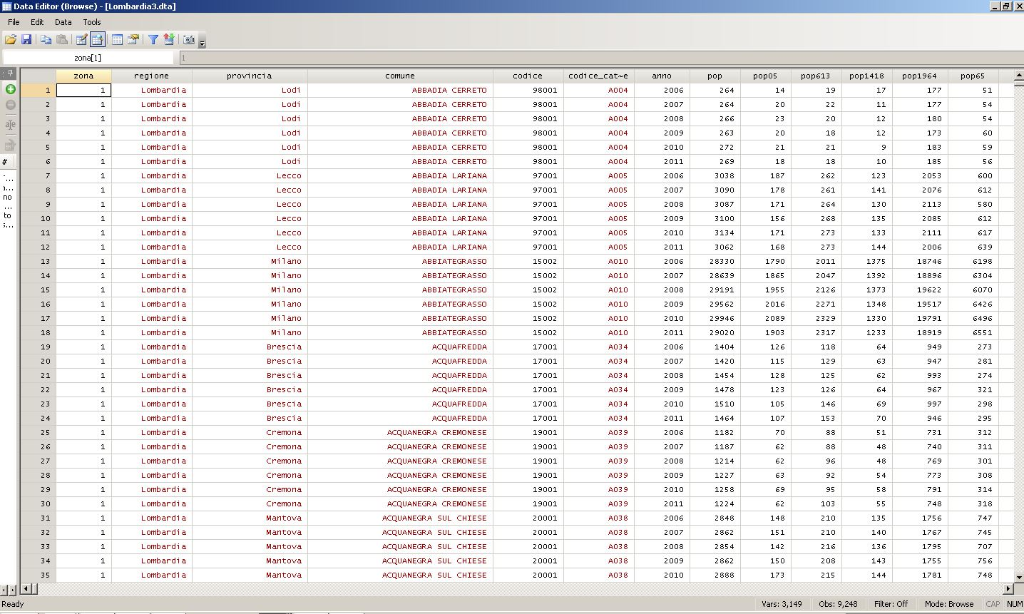Click the Vars: 3,149 status entry
Viewport: 1024px width, 614px height.
782,604
